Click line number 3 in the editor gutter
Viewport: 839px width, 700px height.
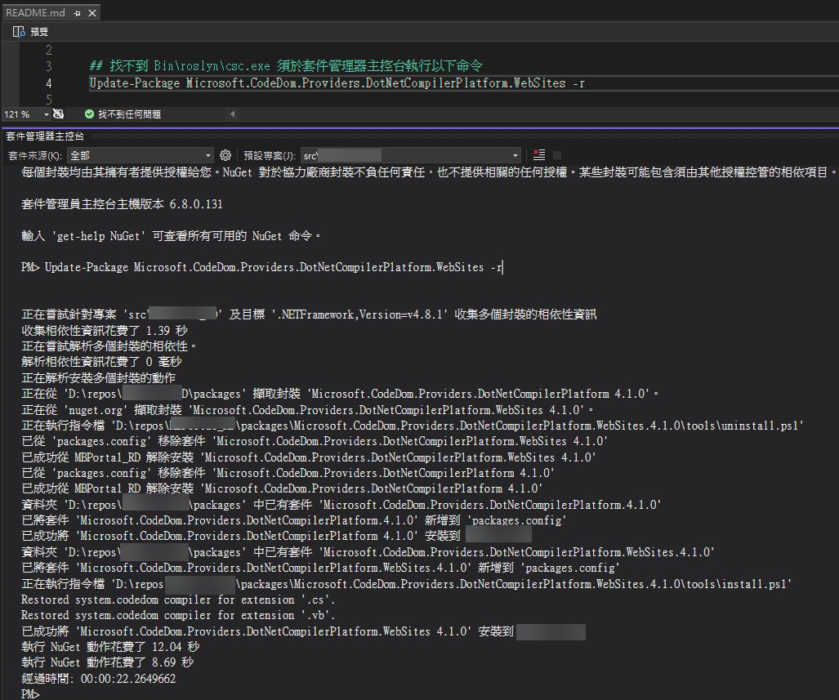tap(49, 66)
